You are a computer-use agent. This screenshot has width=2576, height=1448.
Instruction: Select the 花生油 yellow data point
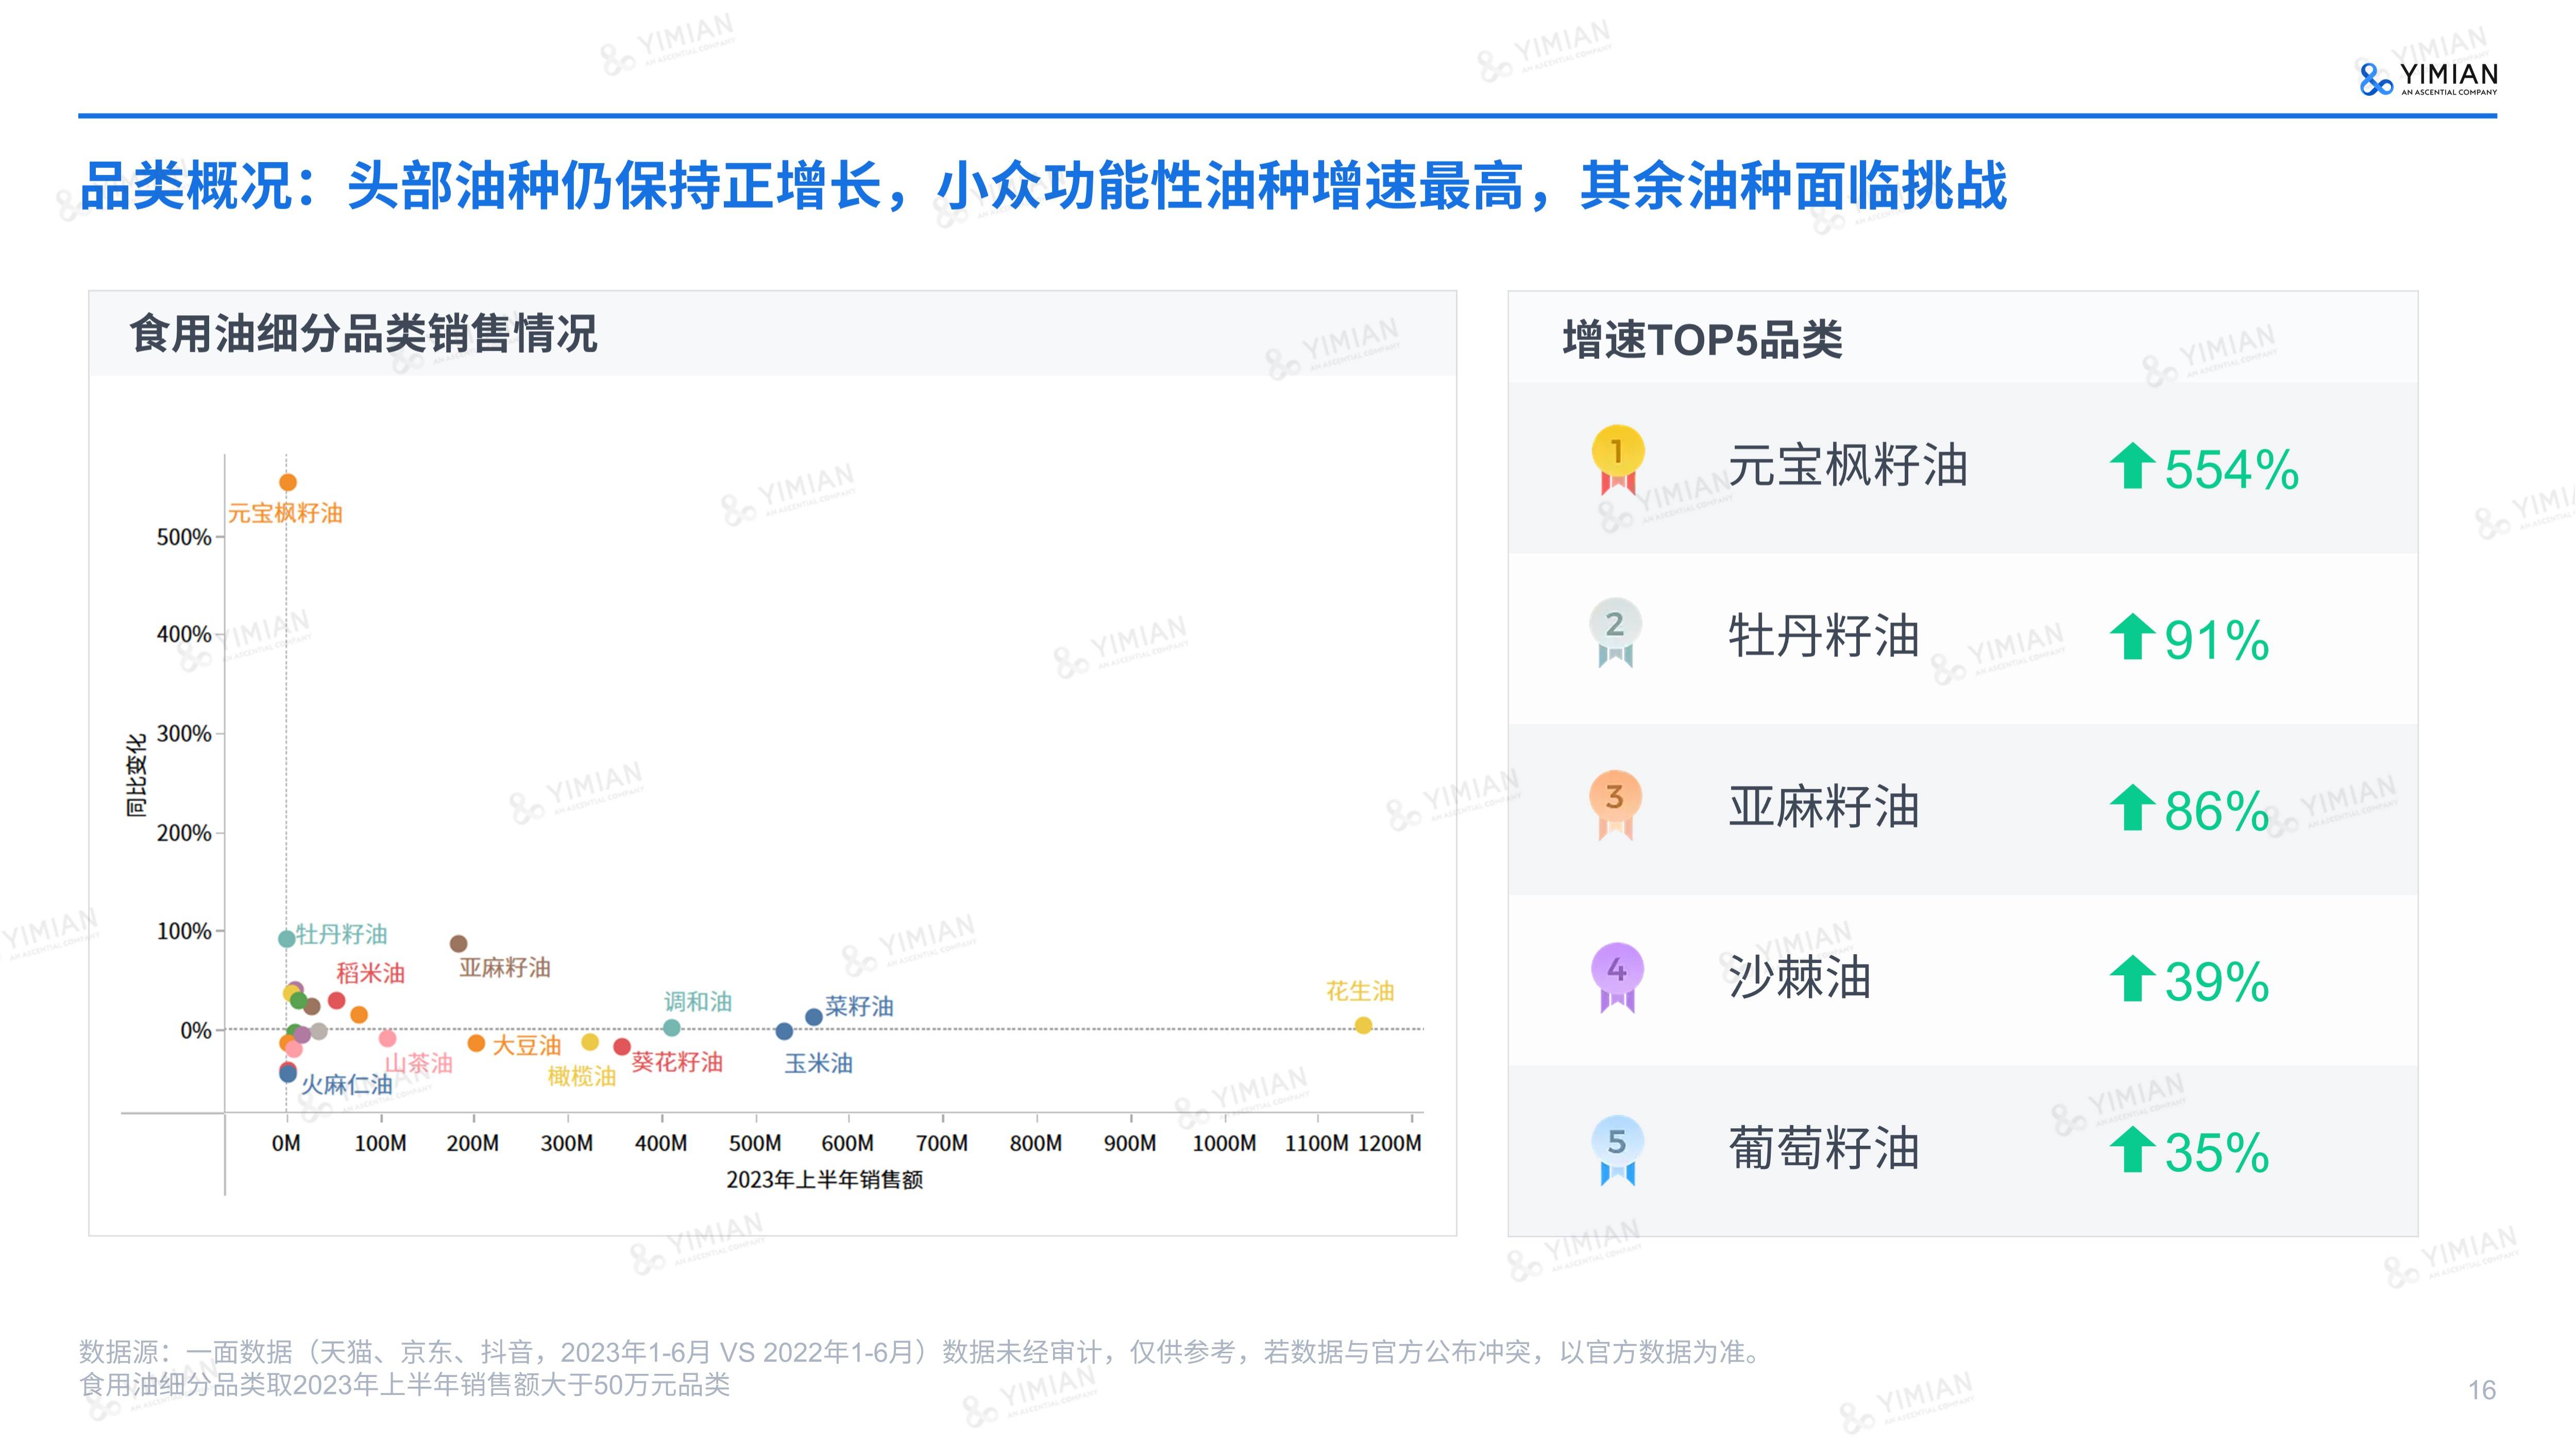point(1364,1025)
